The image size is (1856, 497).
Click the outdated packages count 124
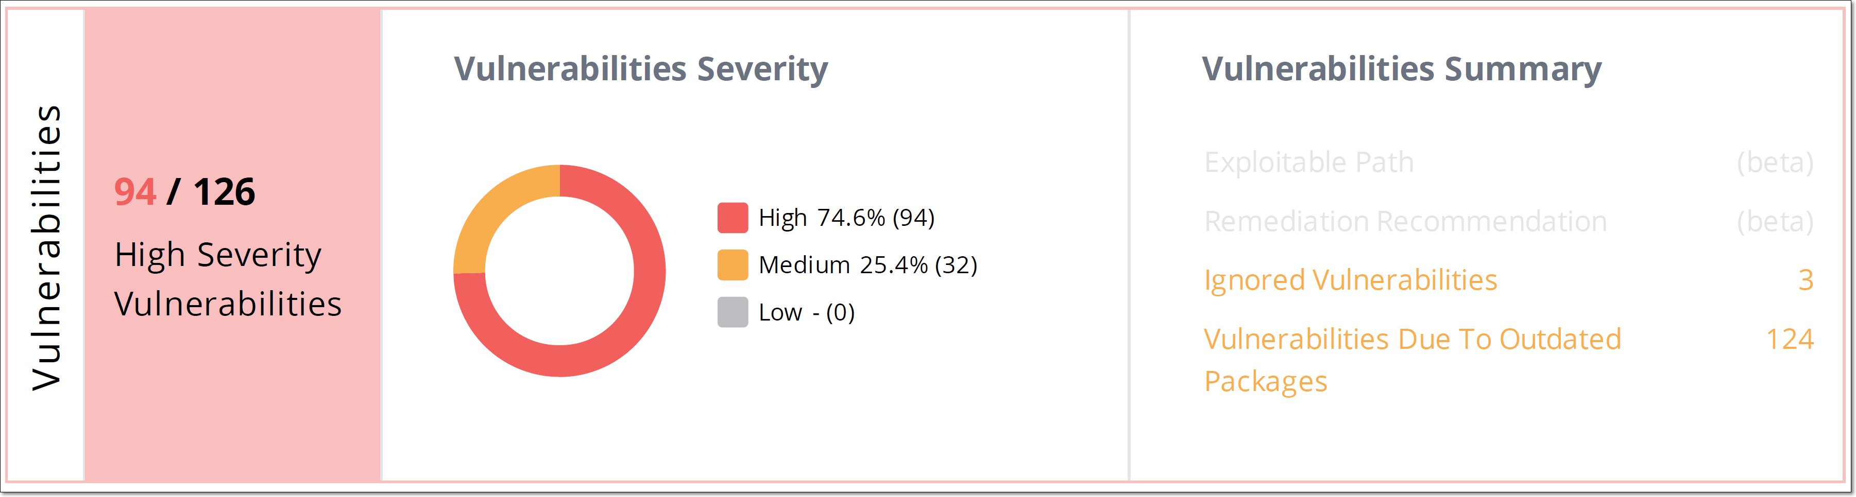pyautogui.click(x=1789, y=339)
